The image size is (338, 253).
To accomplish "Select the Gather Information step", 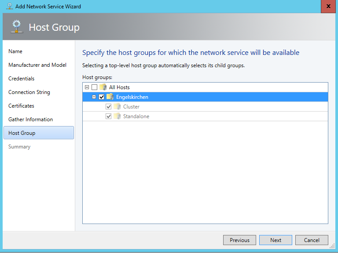I will click(30, 119).
